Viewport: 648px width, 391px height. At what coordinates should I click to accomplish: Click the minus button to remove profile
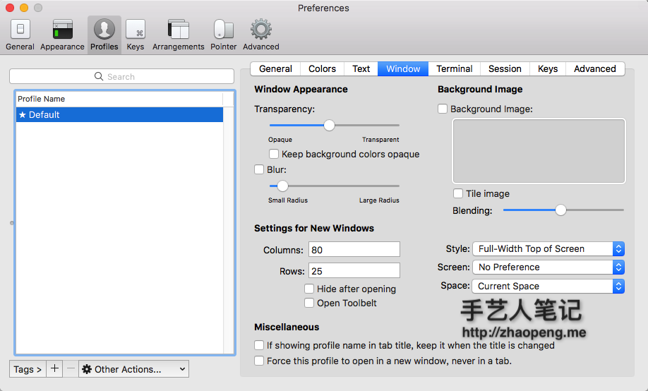pyautogui.click(x=71, y=368)
